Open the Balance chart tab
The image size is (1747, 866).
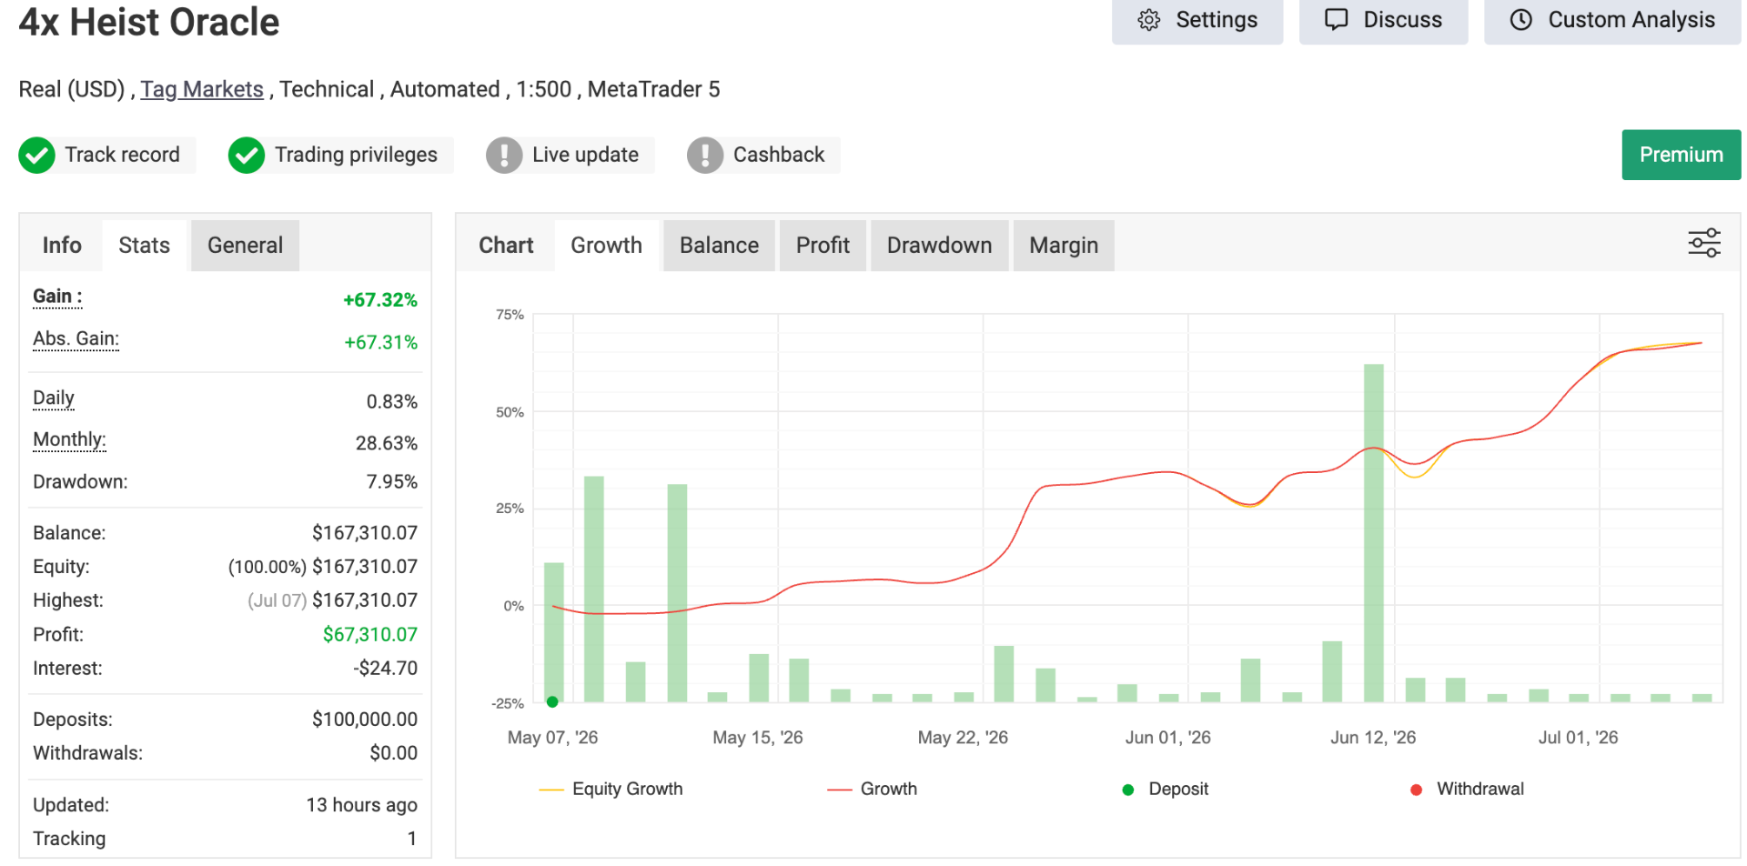point(719,246)
